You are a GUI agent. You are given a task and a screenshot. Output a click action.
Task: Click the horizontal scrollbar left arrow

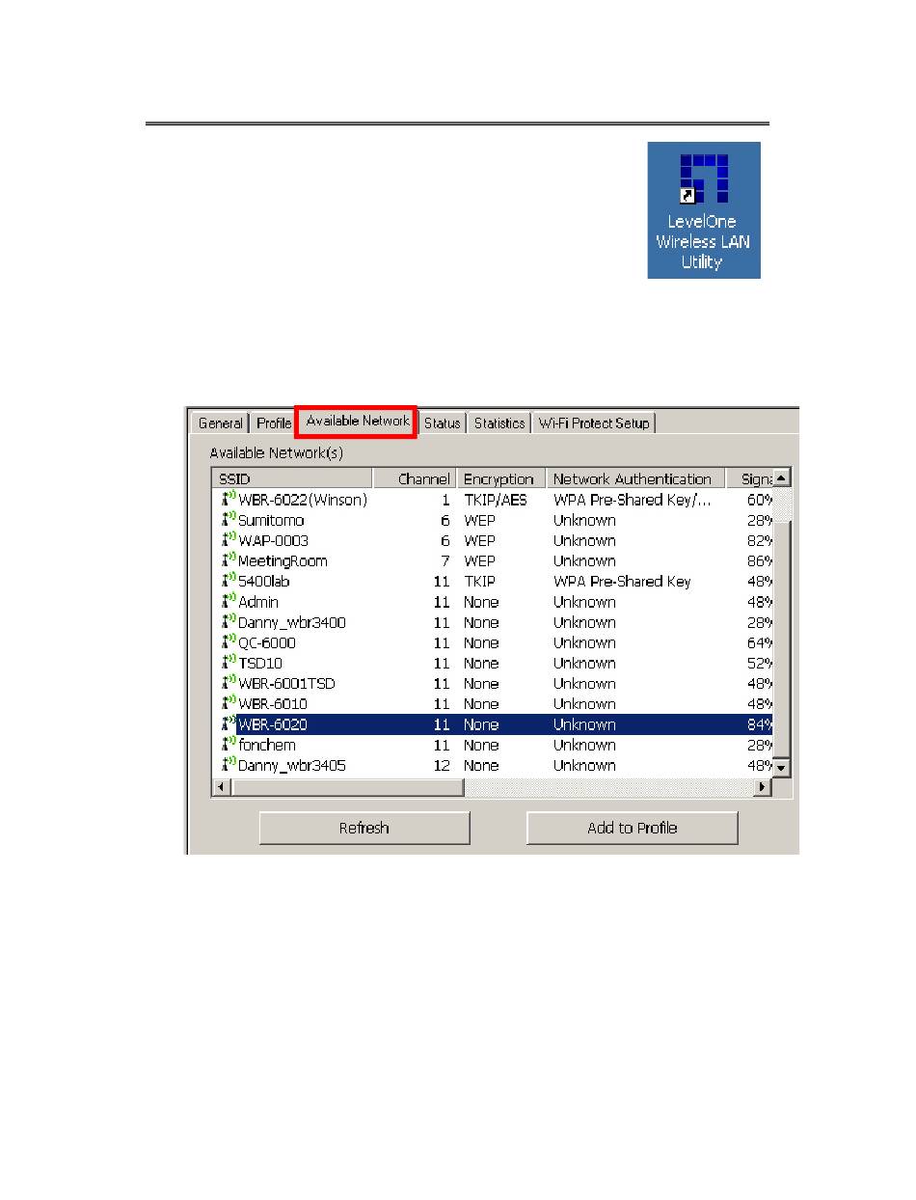click(222, 787)
